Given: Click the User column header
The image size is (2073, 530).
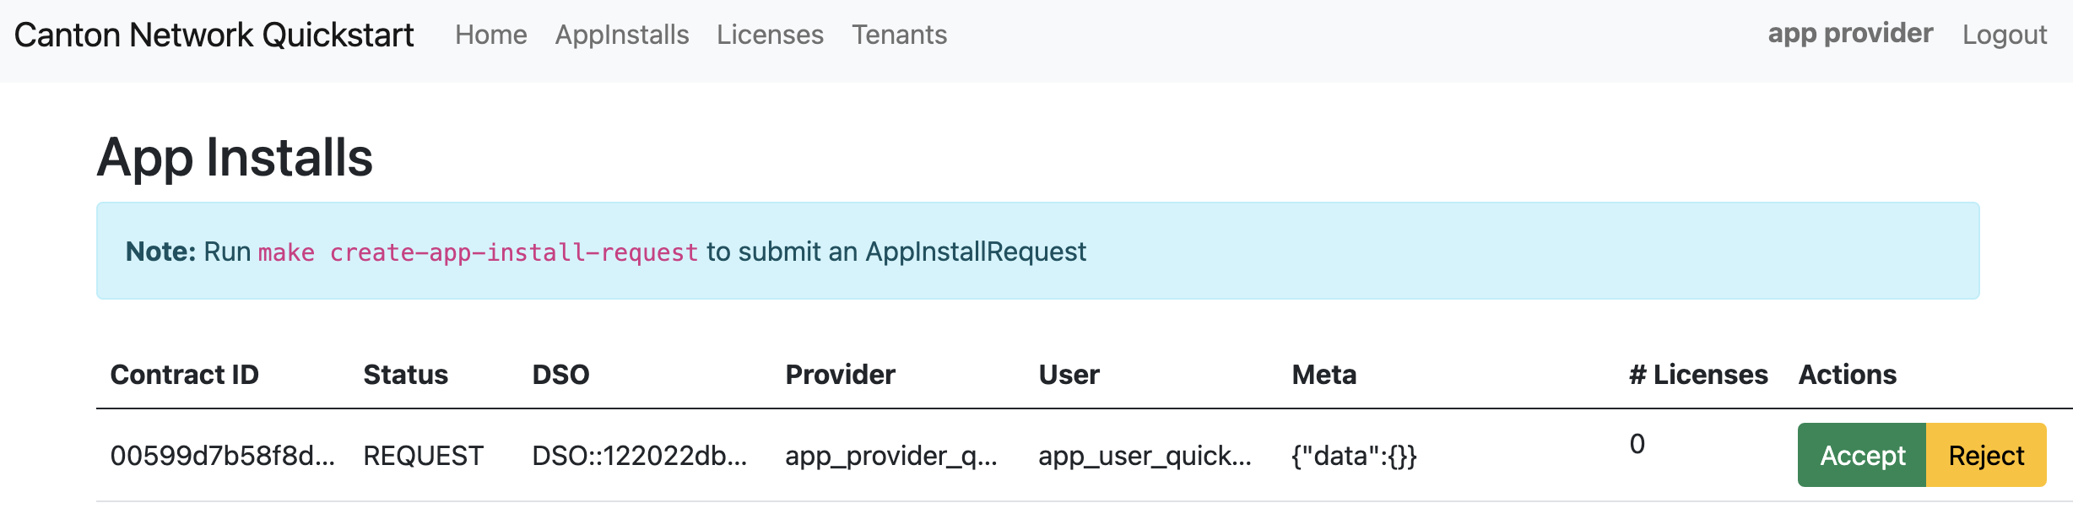Looking at the screenshot, I should (1069, 375).
